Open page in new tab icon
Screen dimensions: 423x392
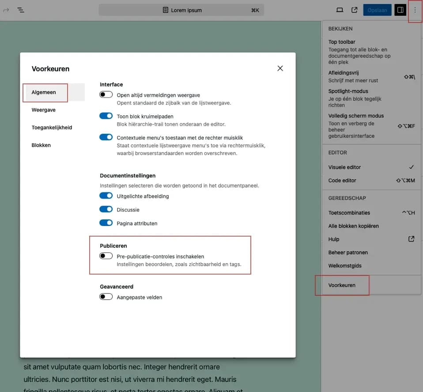tap(355, 10)
